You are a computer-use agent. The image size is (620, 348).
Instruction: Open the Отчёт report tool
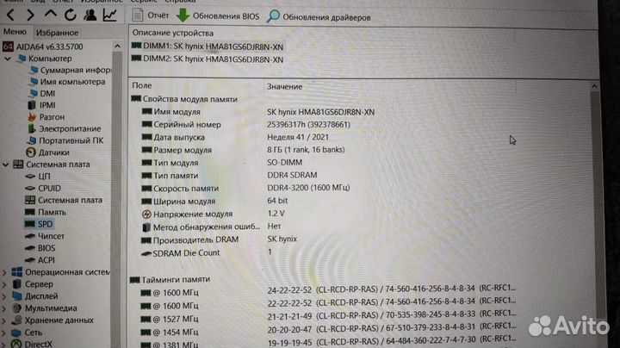click(150, 16)
